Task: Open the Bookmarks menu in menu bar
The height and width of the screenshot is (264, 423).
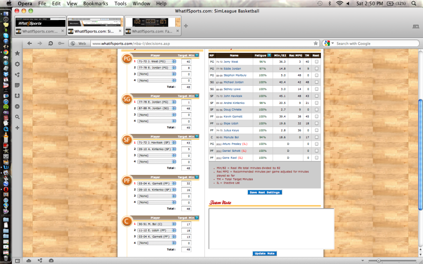Action: click(95, 4)
